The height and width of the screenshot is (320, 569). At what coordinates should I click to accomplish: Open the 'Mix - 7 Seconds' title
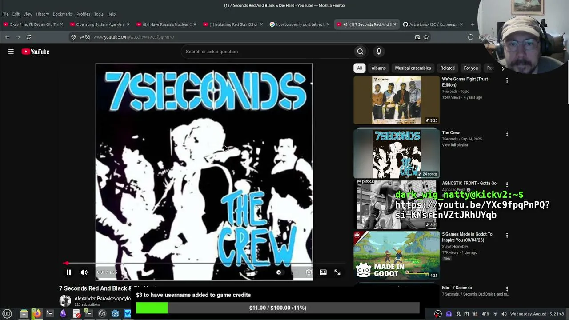457,288
